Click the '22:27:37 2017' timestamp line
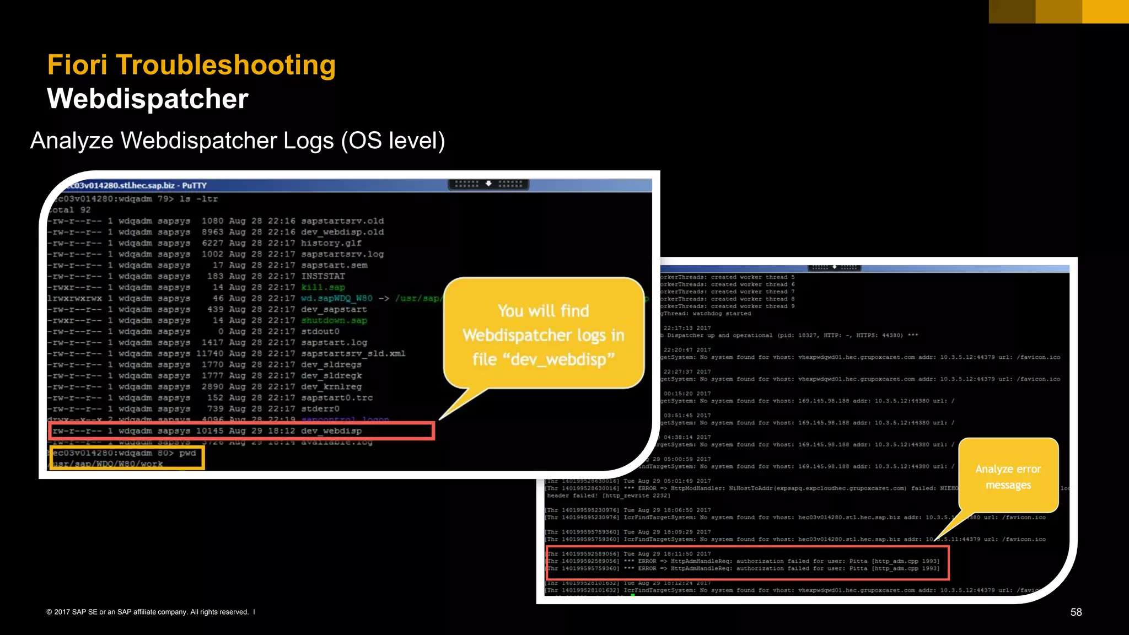 coord(687,372)
